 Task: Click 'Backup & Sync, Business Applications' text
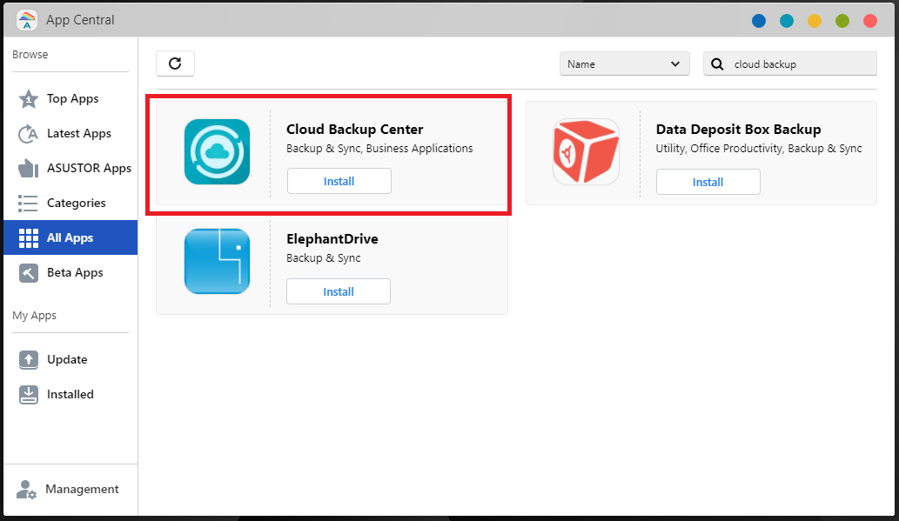click(379, 149)
